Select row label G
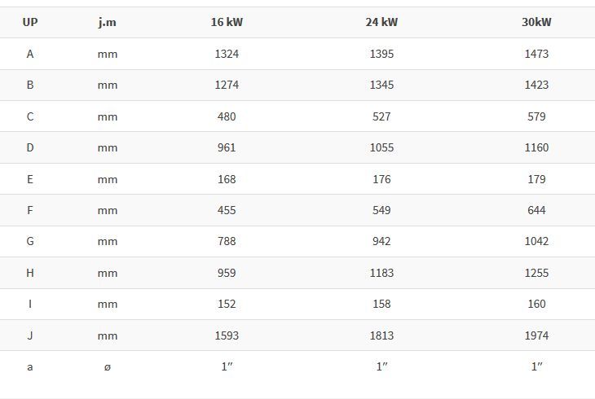Image resolution: width=595 pixels, height=399 pixels. coord(30,241)
